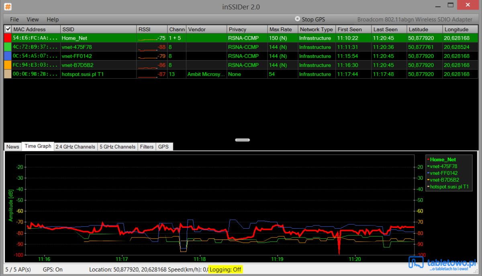Click the Logging: Off status indicator
The height and width of the screenshot is (276, 482).
[225, 270]
